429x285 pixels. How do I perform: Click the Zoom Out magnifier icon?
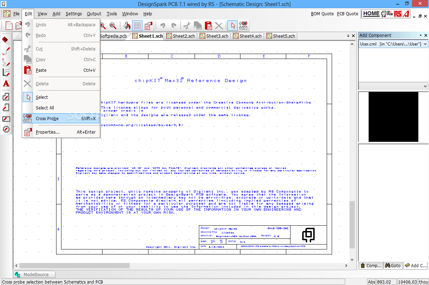(x=113, y=26)
